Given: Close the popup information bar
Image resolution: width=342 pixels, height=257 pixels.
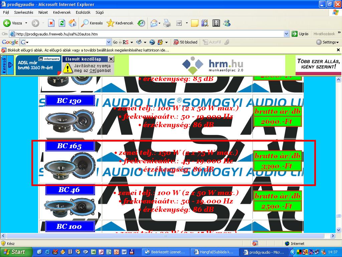Looking at the screenshot, I should [x=338, y=50].
